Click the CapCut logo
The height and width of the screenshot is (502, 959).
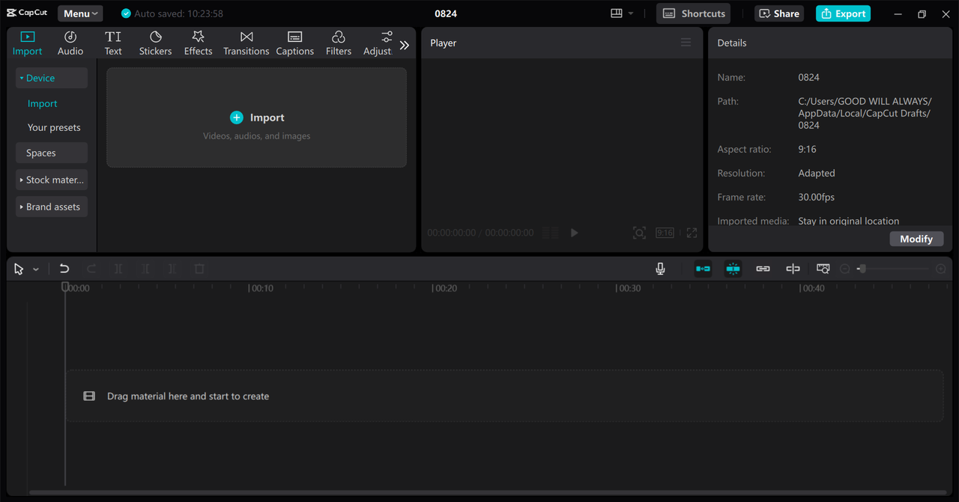coord(28,13)
